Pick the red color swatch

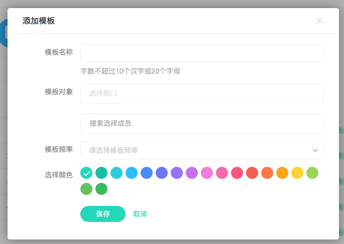tap(252, 173)
